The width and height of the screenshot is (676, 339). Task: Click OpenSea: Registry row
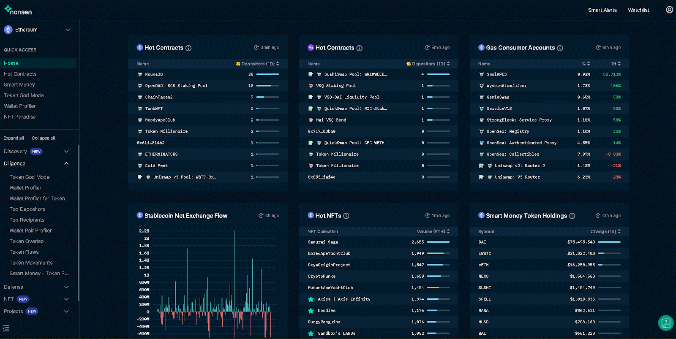pyautogui.click(x=549, y=132)
